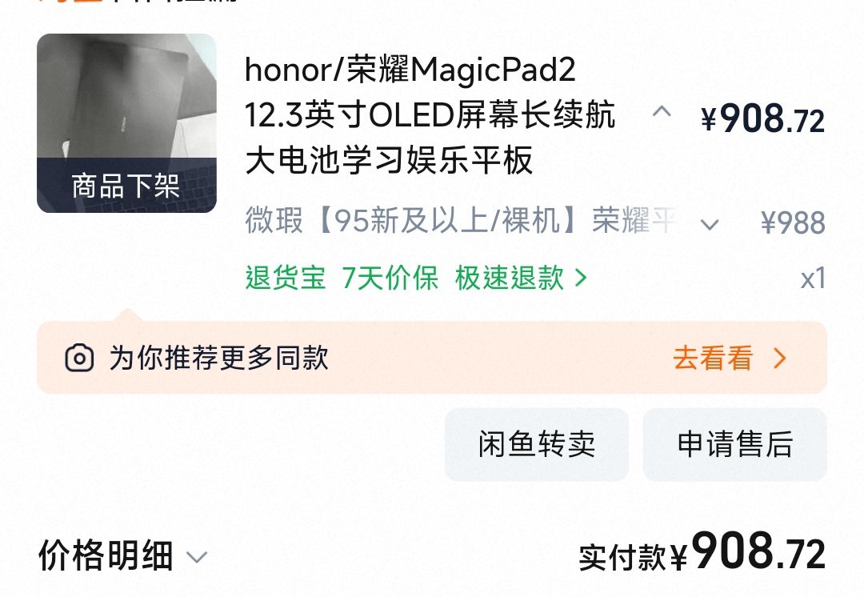
Task: Tap the 极速退款 fast refund tag
Action: pos(509,277)
